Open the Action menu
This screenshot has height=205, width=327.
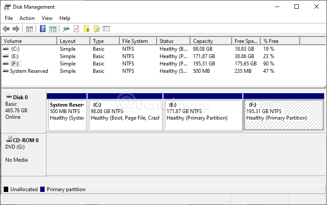(x=27, y=18)
